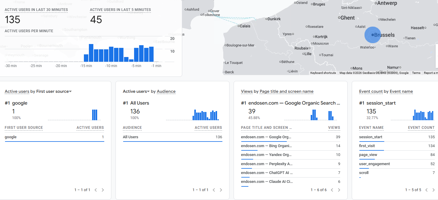Viewport: 438px width, 200px height.
Task: Click the Brussels active users bubble on map
Action: click(x=373, y=35)
